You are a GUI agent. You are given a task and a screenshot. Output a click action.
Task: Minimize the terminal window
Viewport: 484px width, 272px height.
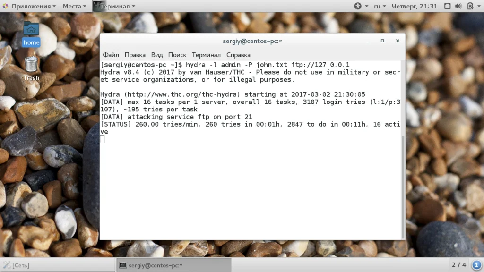367,41
